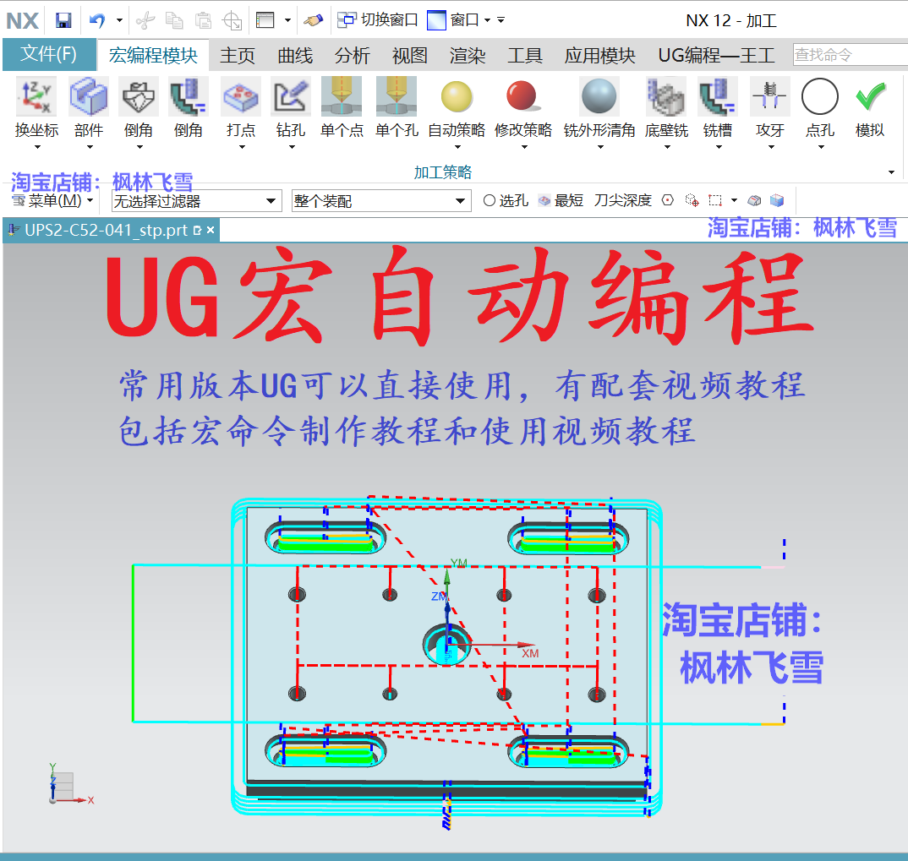Click the Undo arrow icon
Screen dimensions: 908x861
[97, 21]
